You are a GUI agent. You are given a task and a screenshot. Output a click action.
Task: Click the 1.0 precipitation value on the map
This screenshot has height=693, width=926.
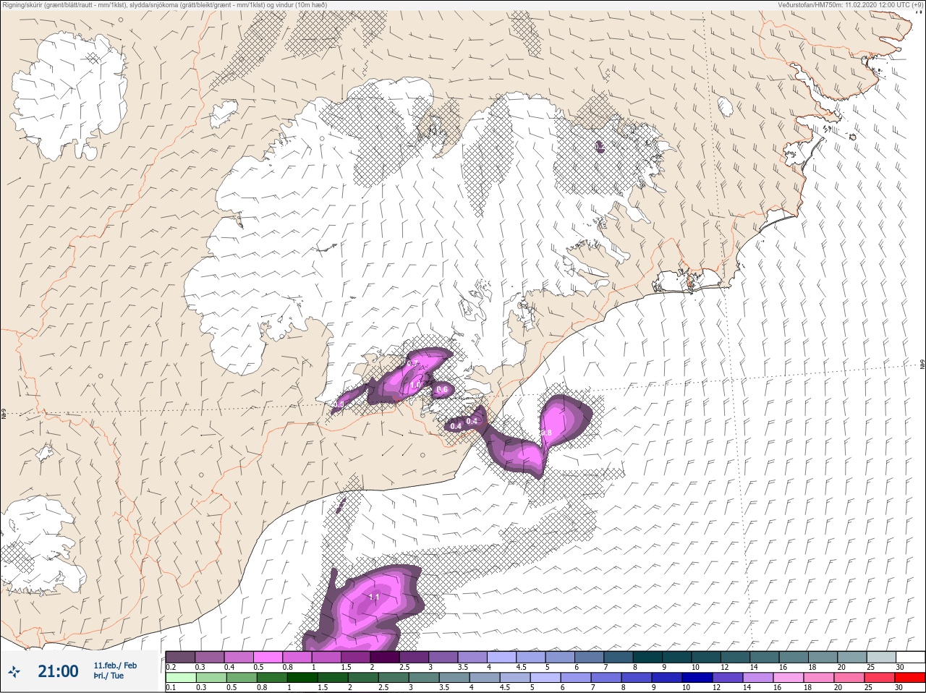tap(416, 386)
